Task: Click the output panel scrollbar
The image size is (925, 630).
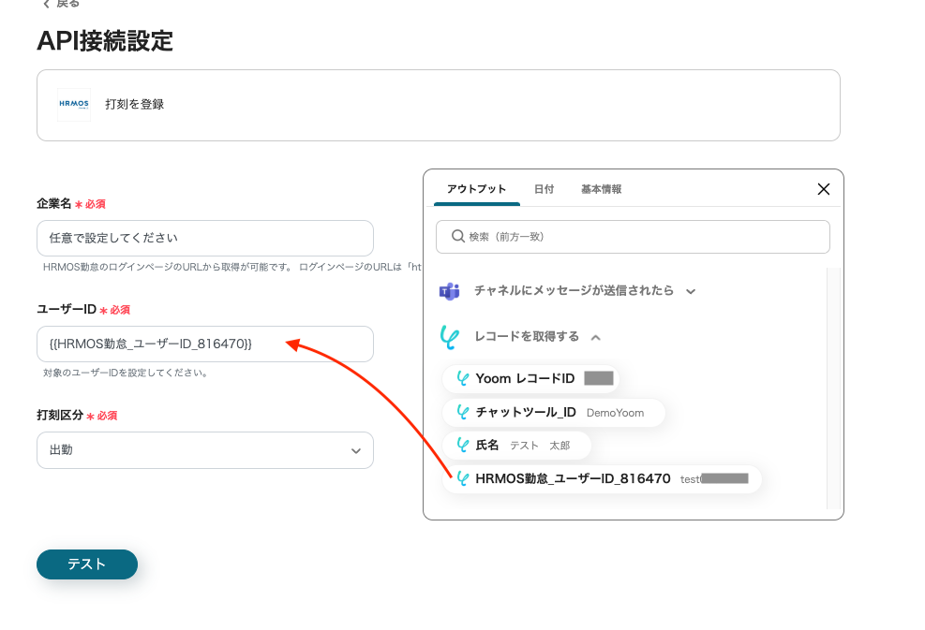Action: click(833, 388)
